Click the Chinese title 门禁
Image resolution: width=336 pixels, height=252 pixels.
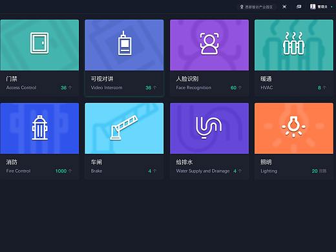pos(12,79)
